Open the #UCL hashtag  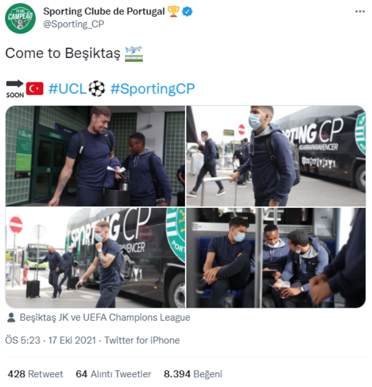[x=67, y=89]
